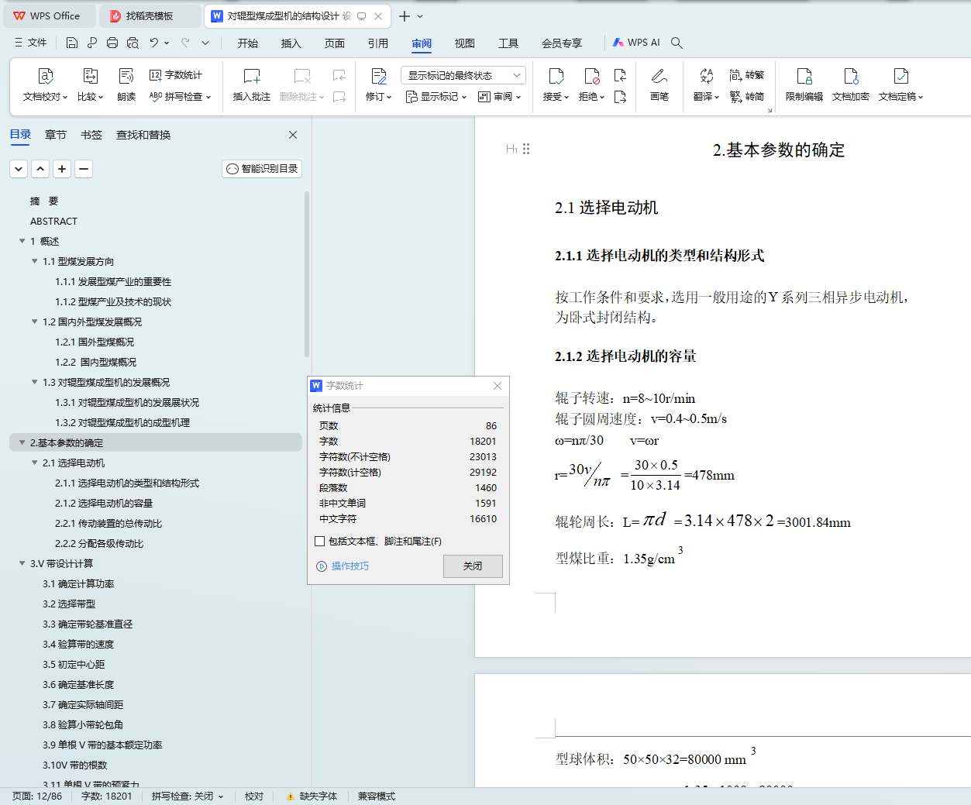This screenshot has width=971, height=805.
Task: Collapse the '1 概述' outline node
Action: [22, 241]
